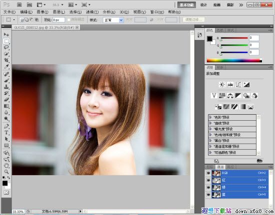Image resolution: width=275 pixels, height=215 pixels.
Task: Select the Zoom tool
Action: pos(6,172)
